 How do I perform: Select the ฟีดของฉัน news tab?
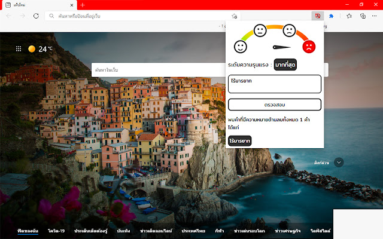[x=28, y=231]
